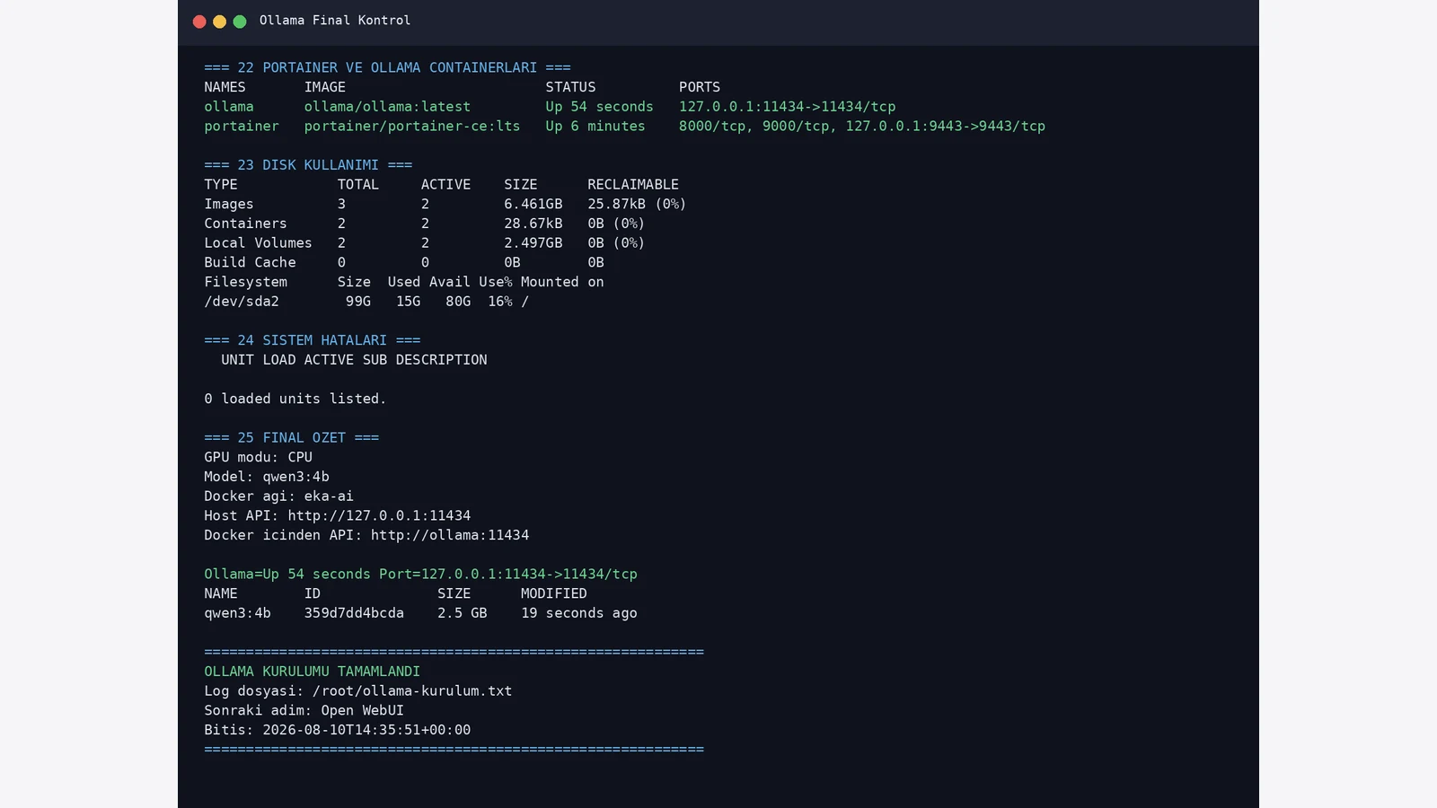Select the 'Model: qwen3:4b' line
This screenshot has width=1437, height=808.
[x=267, y=477]
